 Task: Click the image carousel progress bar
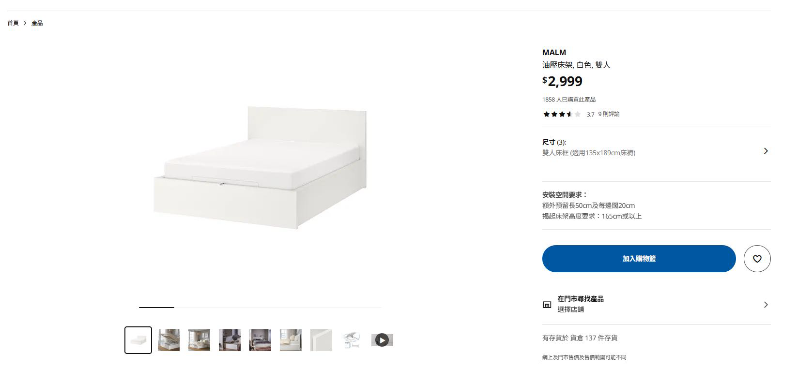pyautogui.click(x=260, y=307)
